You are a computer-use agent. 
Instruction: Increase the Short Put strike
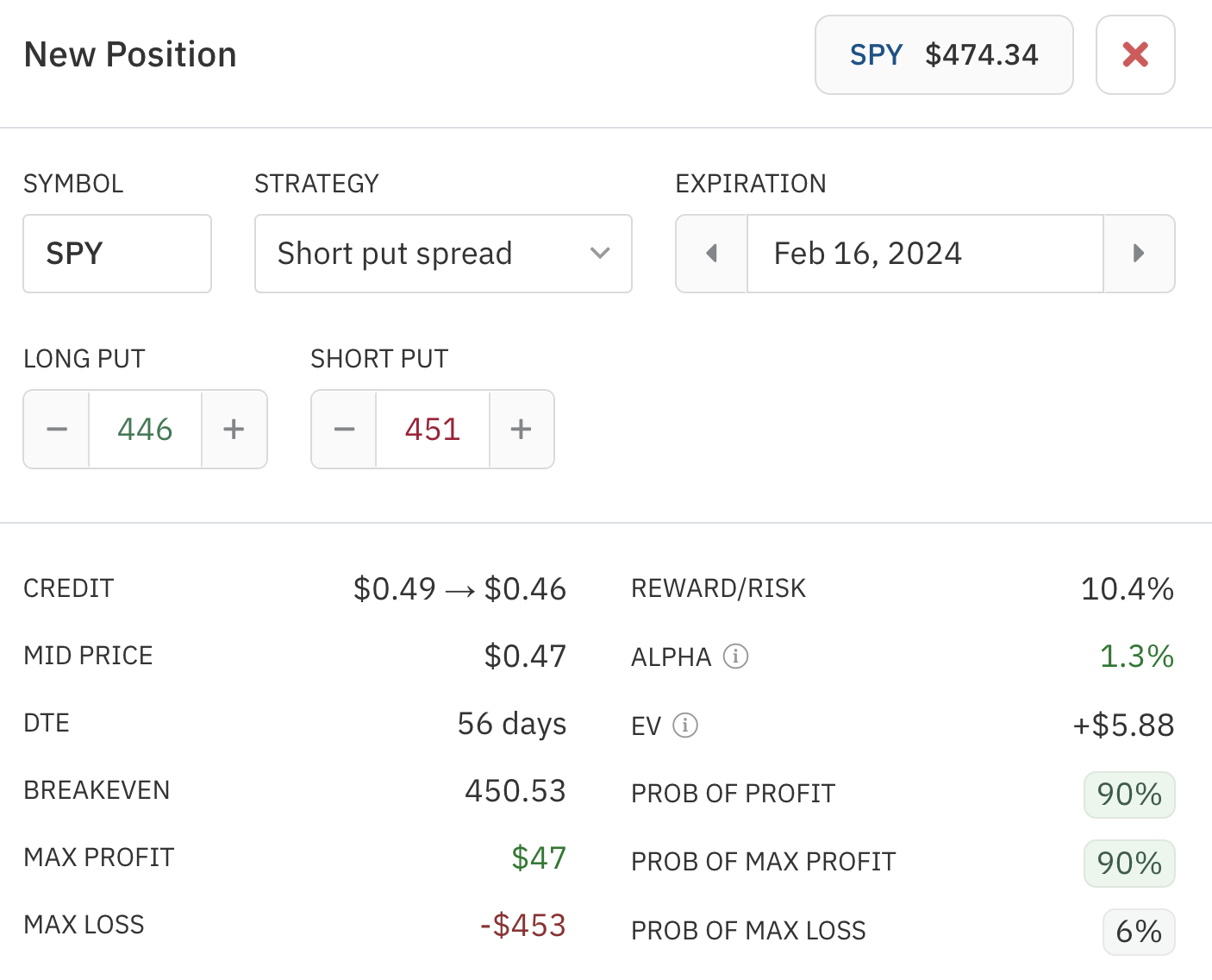tap(522, 429)
